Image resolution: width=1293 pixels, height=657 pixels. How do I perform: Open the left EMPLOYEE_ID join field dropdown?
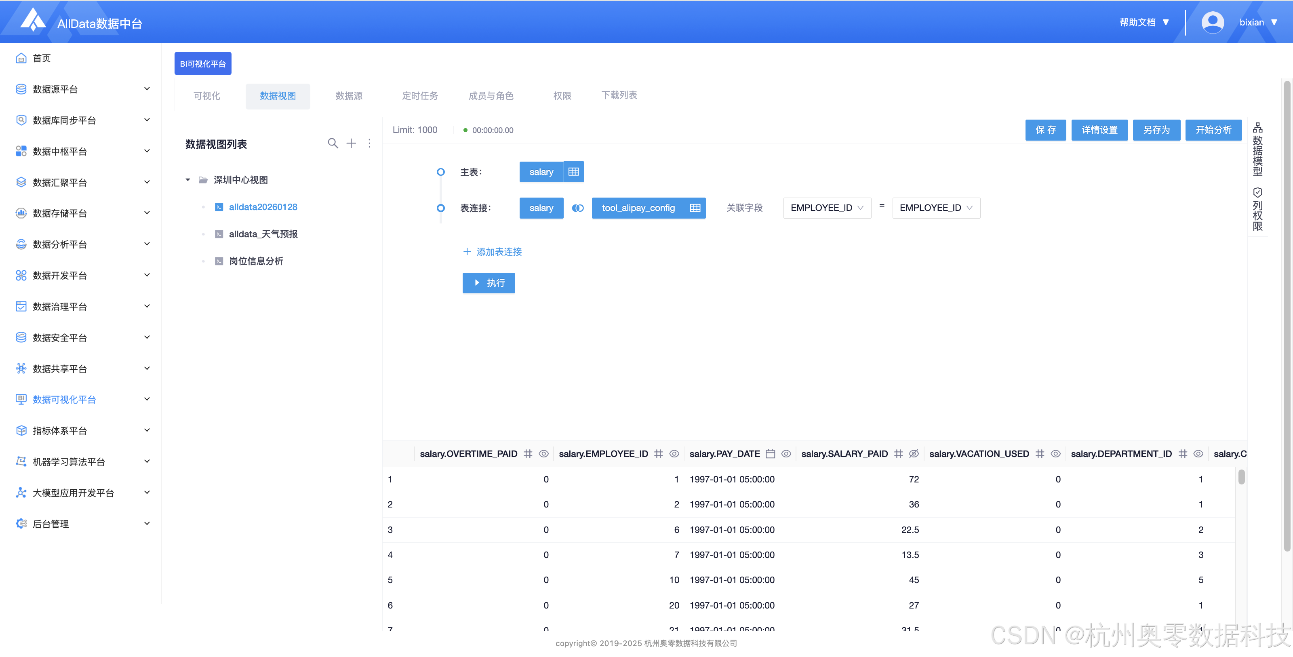pos(827,208)
